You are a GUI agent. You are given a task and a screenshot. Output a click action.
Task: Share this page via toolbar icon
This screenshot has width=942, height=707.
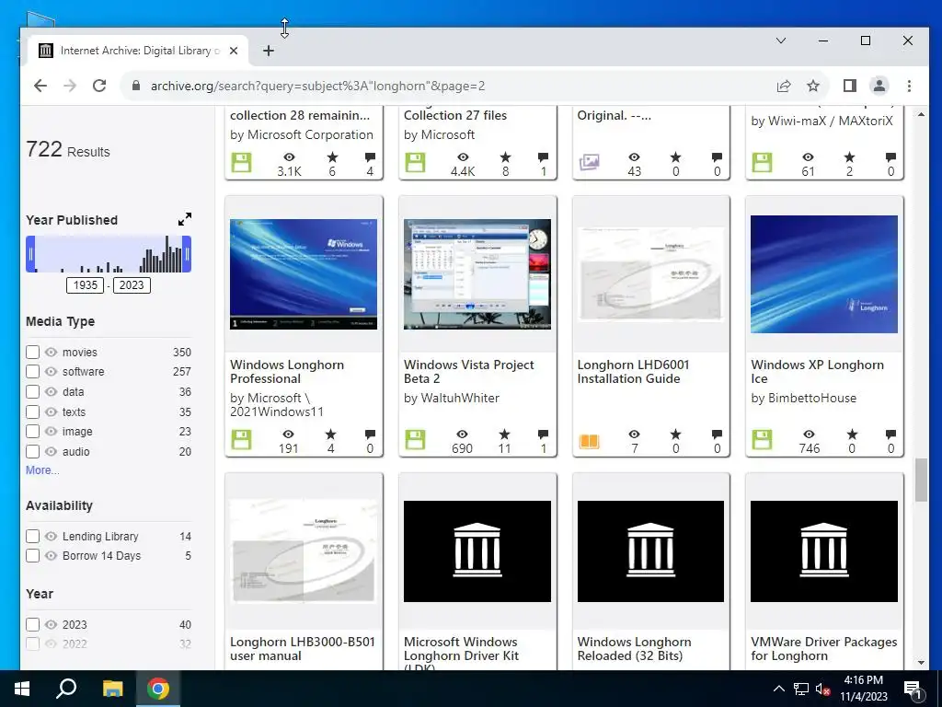pyautogui.click(x=784, y=86)
